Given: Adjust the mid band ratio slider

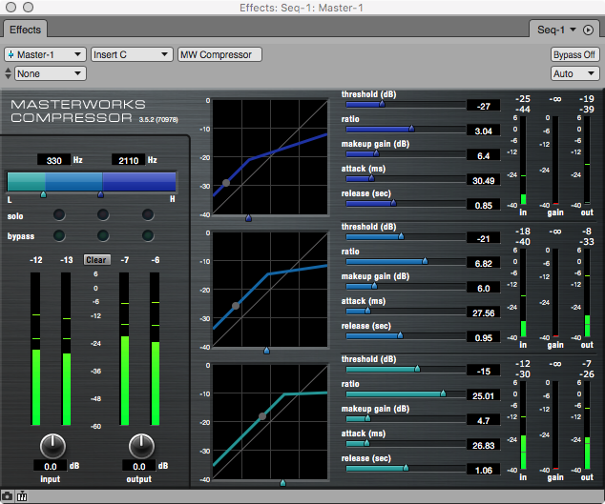Looking at the screenshot, I should (406, 262).
